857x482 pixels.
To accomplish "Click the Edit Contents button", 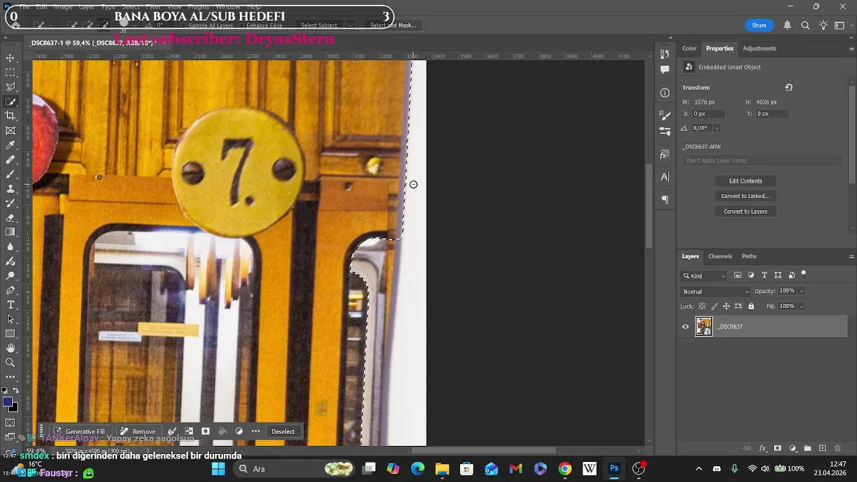I will coord(745,181).
